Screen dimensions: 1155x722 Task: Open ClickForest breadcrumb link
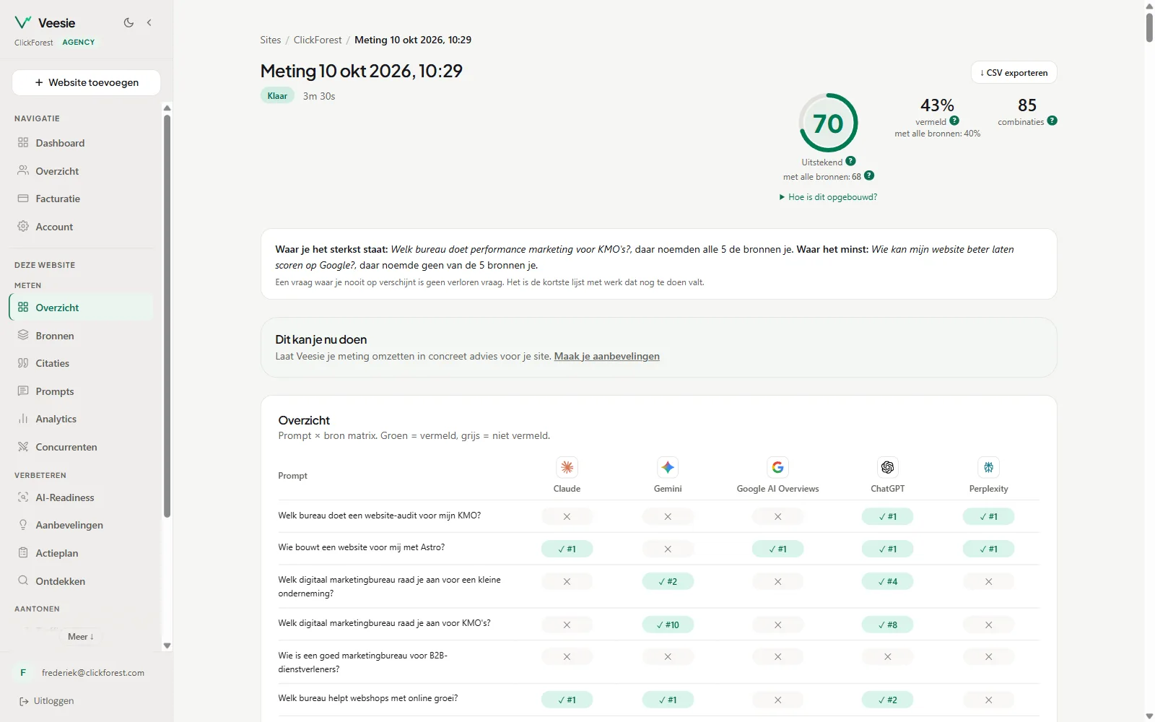(318, 40)
